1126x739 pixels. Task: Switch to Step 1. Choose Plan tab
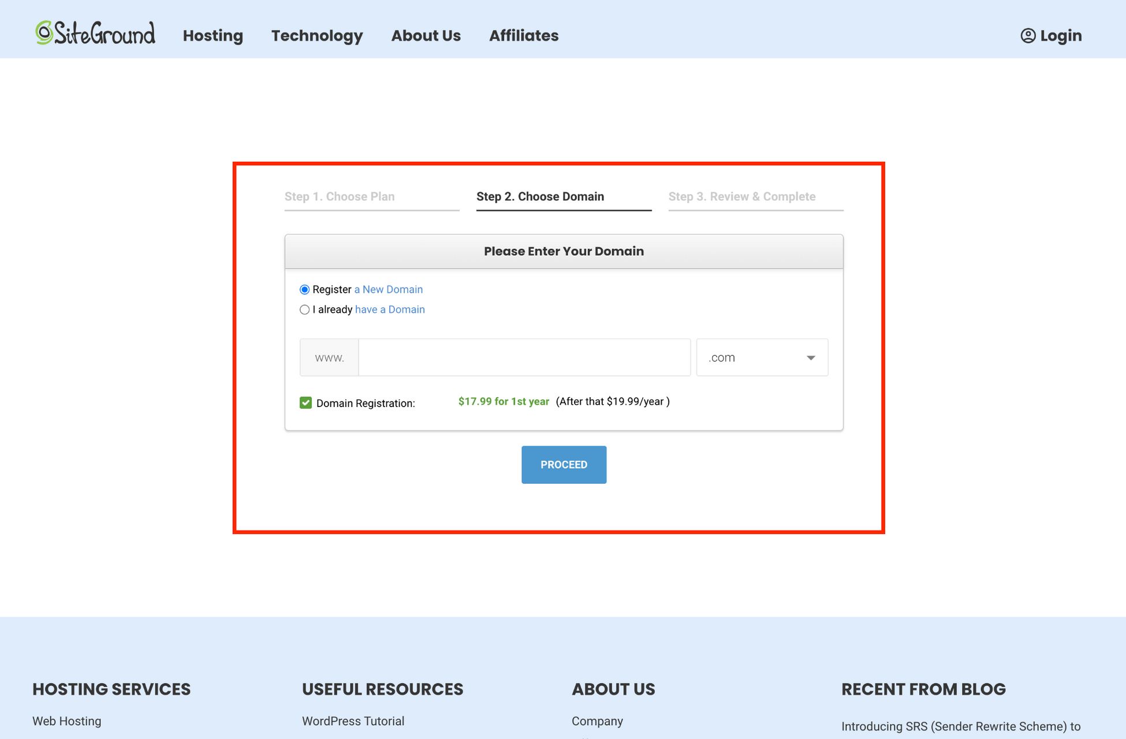click(340, 196)
